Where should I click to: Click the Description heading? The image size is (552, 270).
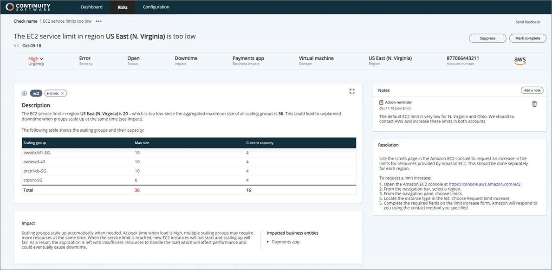(x=36, y=105)
